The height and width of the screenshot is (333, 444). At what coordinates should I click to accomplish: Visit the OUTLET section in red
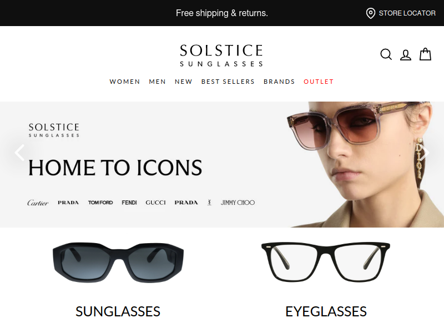319,82
